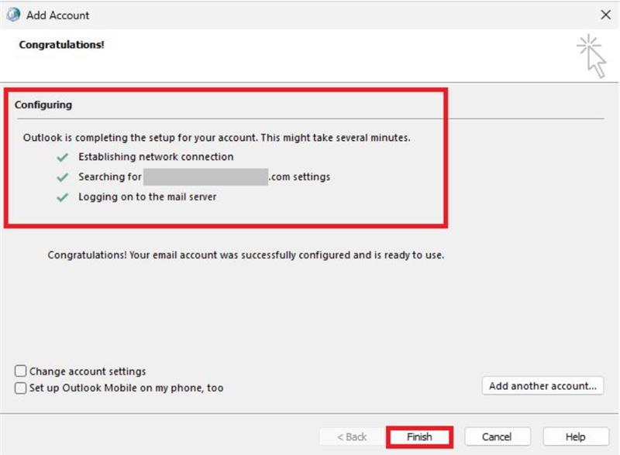
Task: Click the Establishing network connection status line
Action: pos(155,156)
